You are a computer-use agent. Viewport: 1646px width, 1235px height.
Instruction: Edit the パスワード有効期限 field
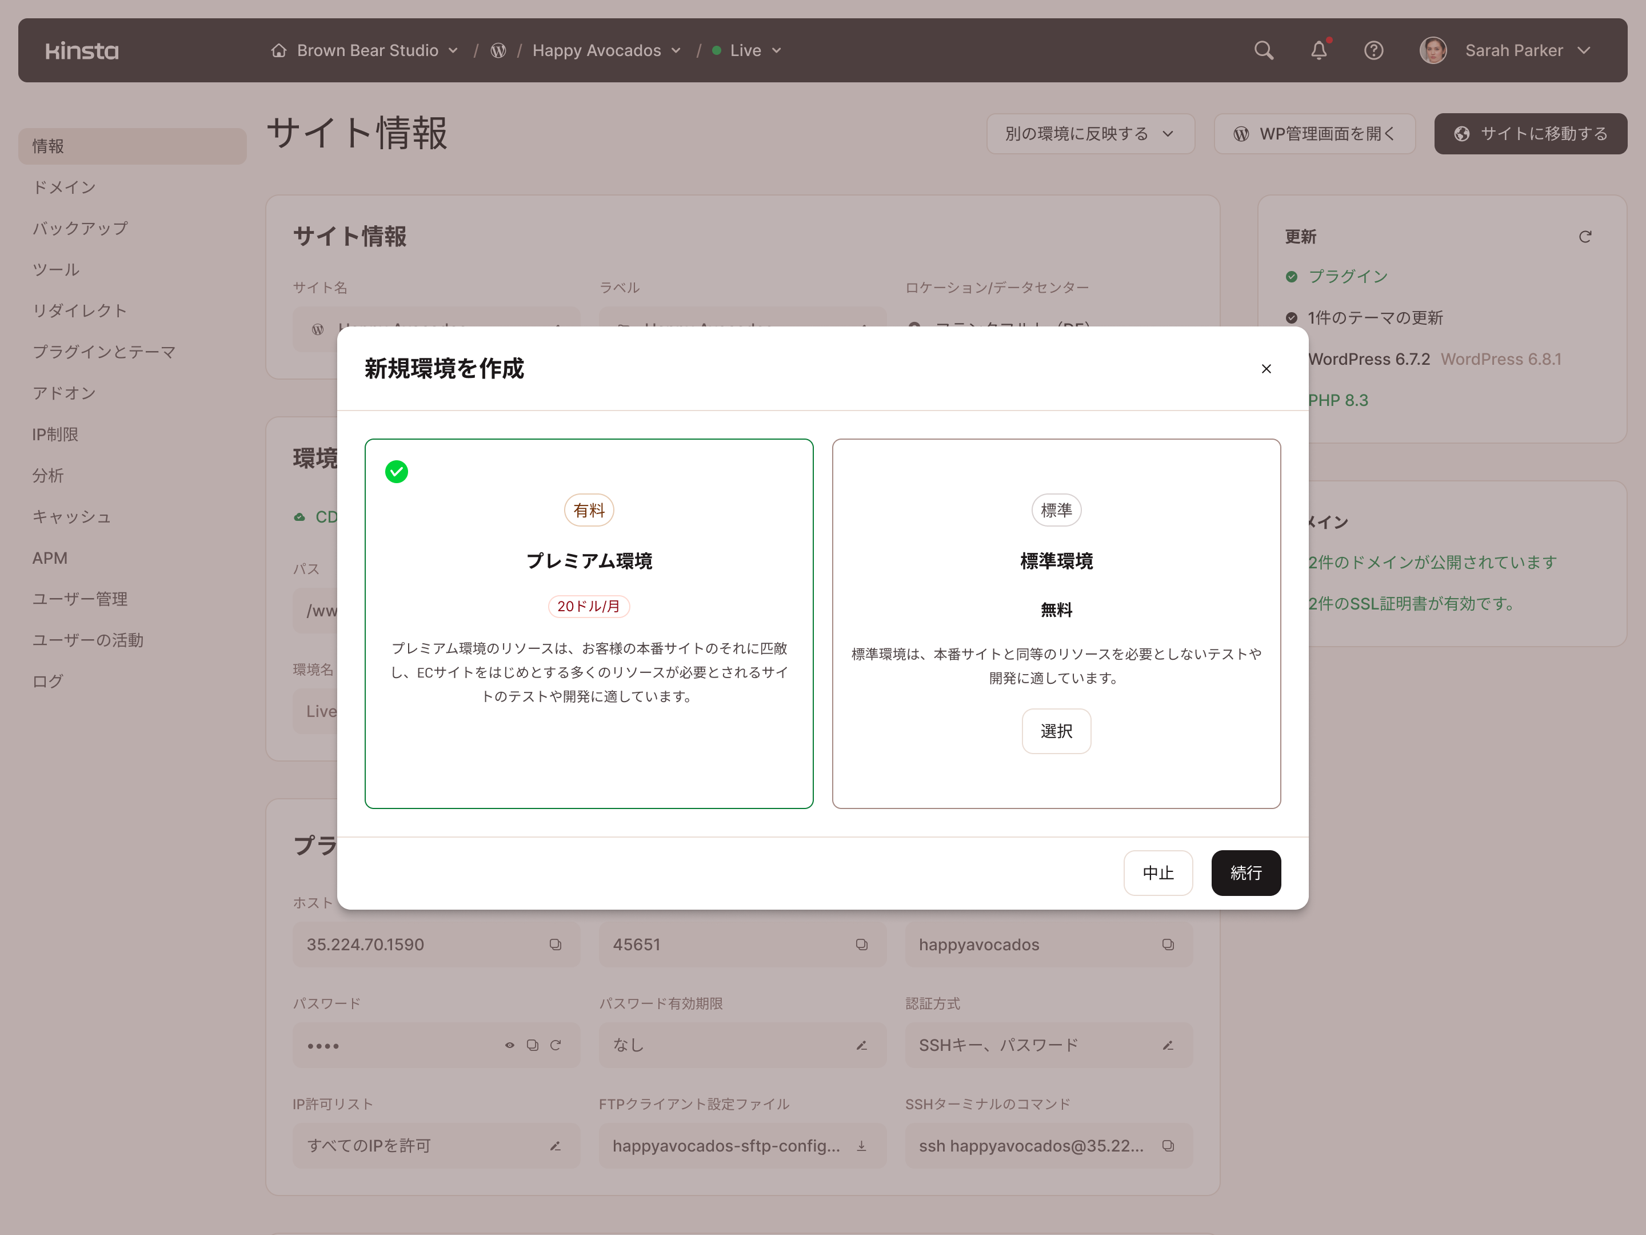tap(861, 1045)
